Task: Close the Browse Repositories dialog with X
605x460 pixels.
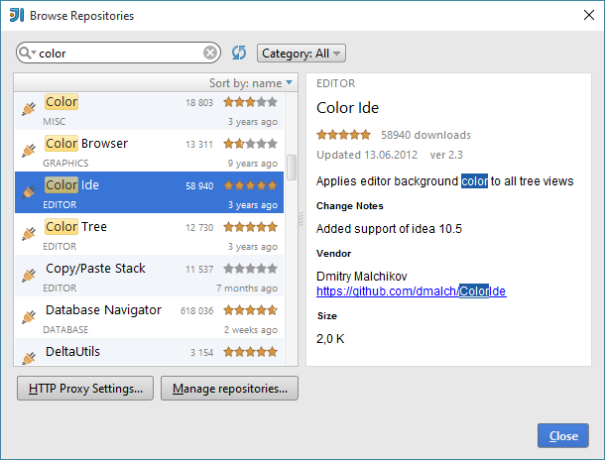Action: 589,15
